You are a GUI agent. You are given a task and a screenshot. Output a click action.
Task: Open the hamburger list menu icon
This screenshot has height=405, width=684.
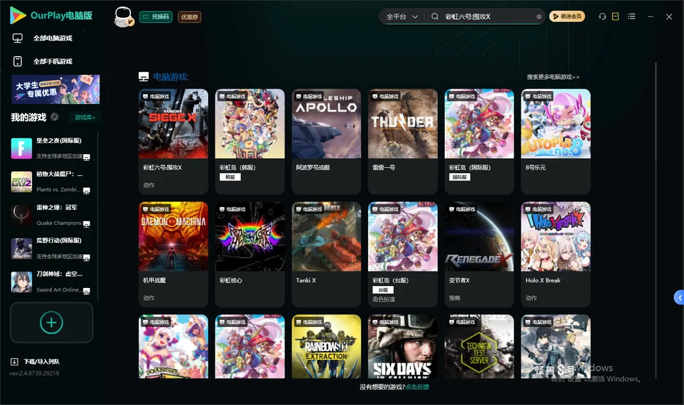pyautogui.click(x=631, y=16)
